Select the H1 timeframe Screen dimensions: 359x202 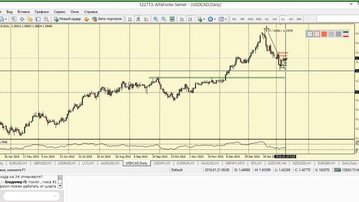click(x=267, y=19)
